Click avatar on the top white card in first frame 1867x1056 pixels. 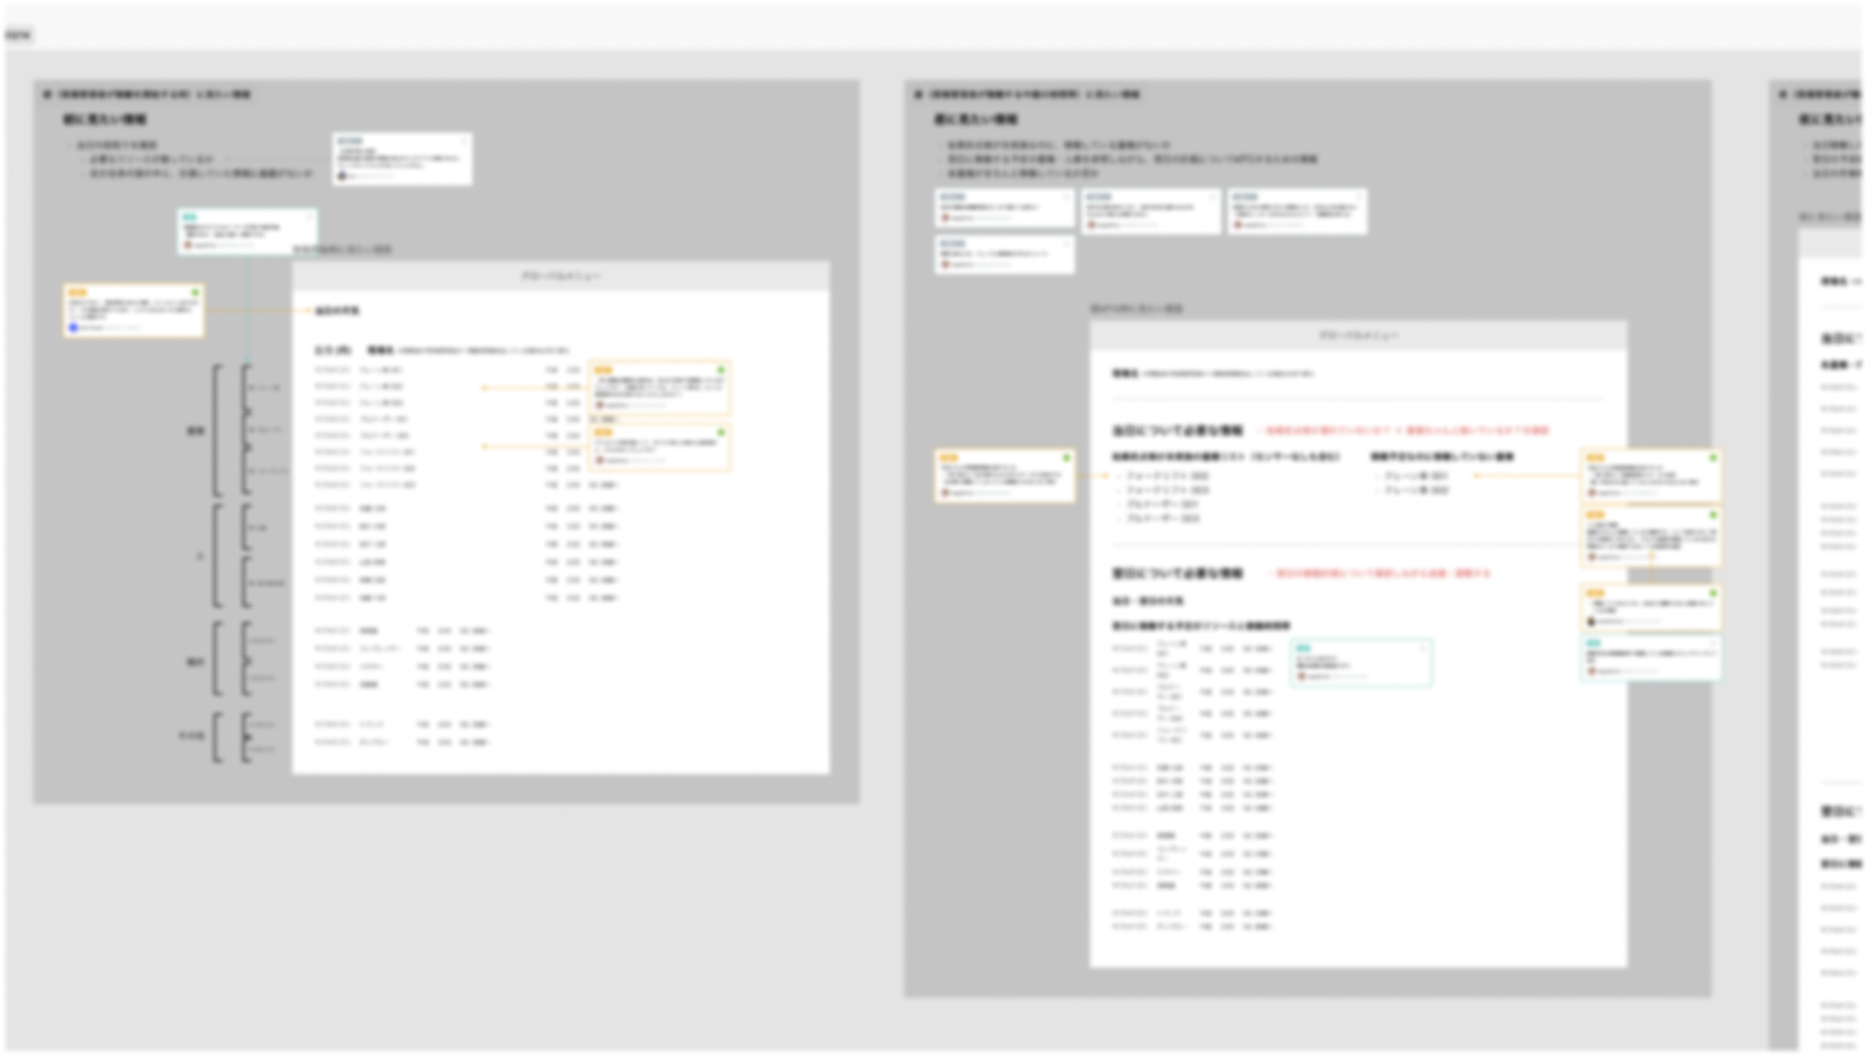pyautogui.click(x=342, y=175)
